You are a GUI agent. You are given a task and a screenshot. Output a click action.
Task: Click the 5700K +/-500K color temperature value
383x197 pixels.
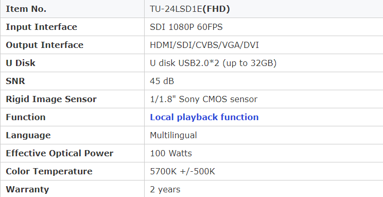tap(182, 171)
